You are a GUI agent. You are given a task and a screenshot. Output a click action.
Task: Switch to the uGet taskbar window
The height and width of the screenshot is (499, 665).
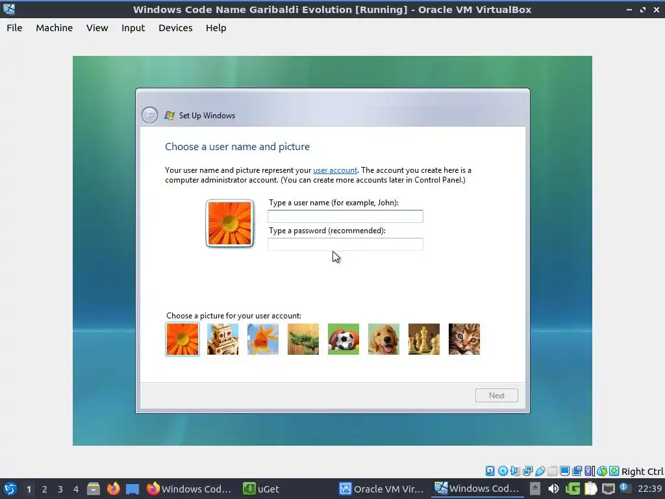(261, 489)
